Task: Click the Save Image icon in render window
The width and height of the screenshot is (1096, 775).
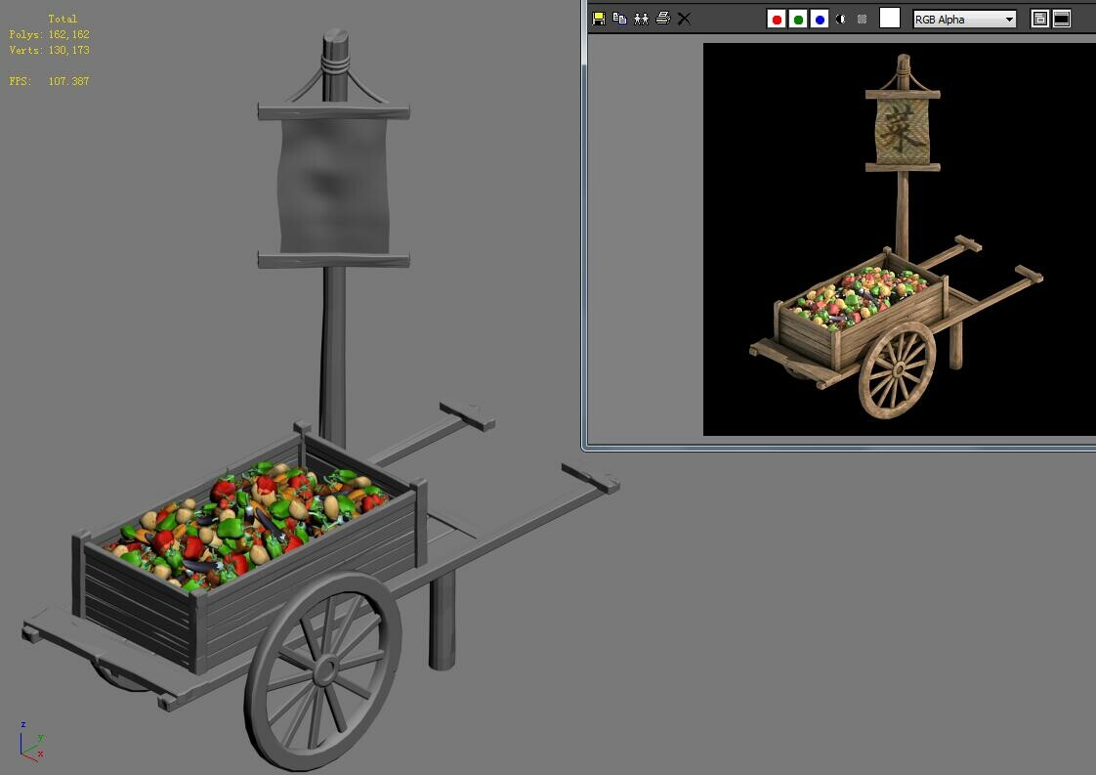Action: tap(599, 19)
